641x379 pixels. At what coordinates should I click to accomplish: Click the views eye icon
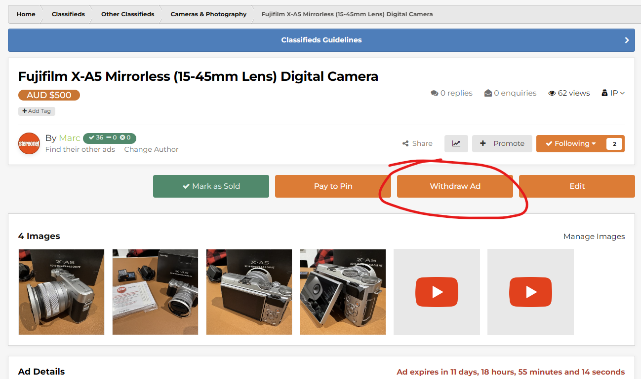(552, 93)
